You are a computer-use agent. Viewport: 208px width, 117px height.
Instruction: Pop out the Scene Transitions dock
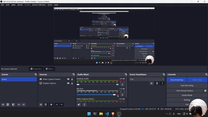(x=164, y=74)
